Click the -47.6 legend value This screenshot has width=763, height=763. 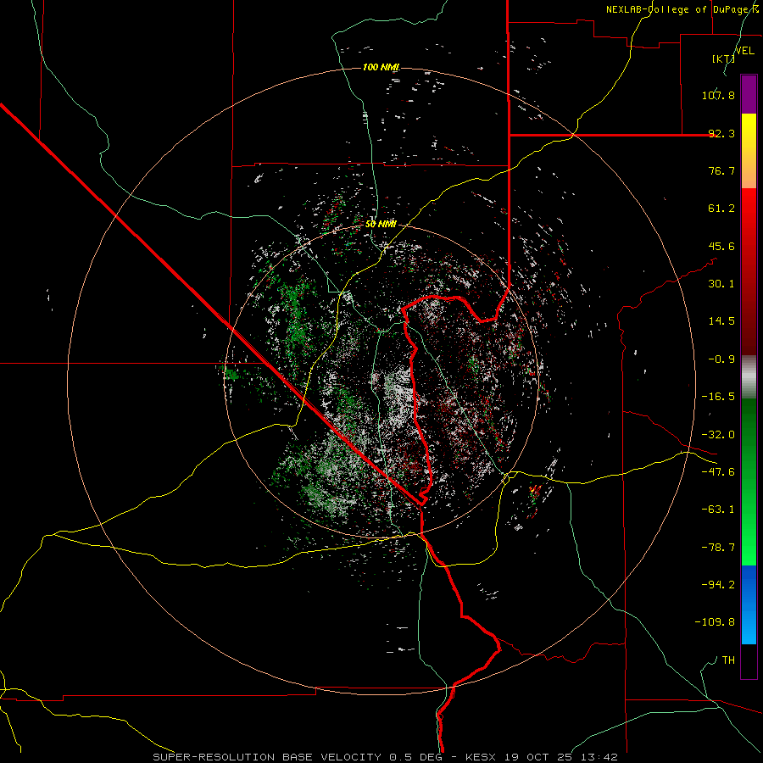(718, 472)
